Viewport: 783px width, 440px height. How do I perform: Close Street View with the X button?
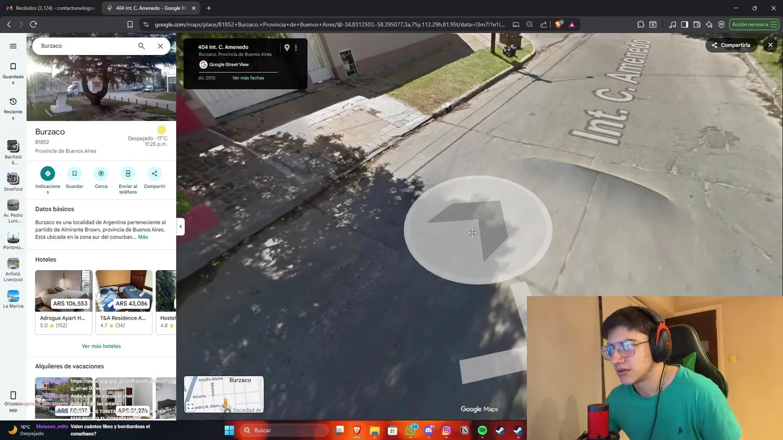point(770,45)
